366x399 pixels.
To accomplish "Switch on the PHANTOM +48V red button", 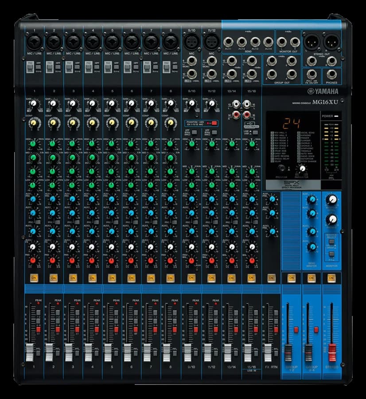I will click(x=214, y=123).
